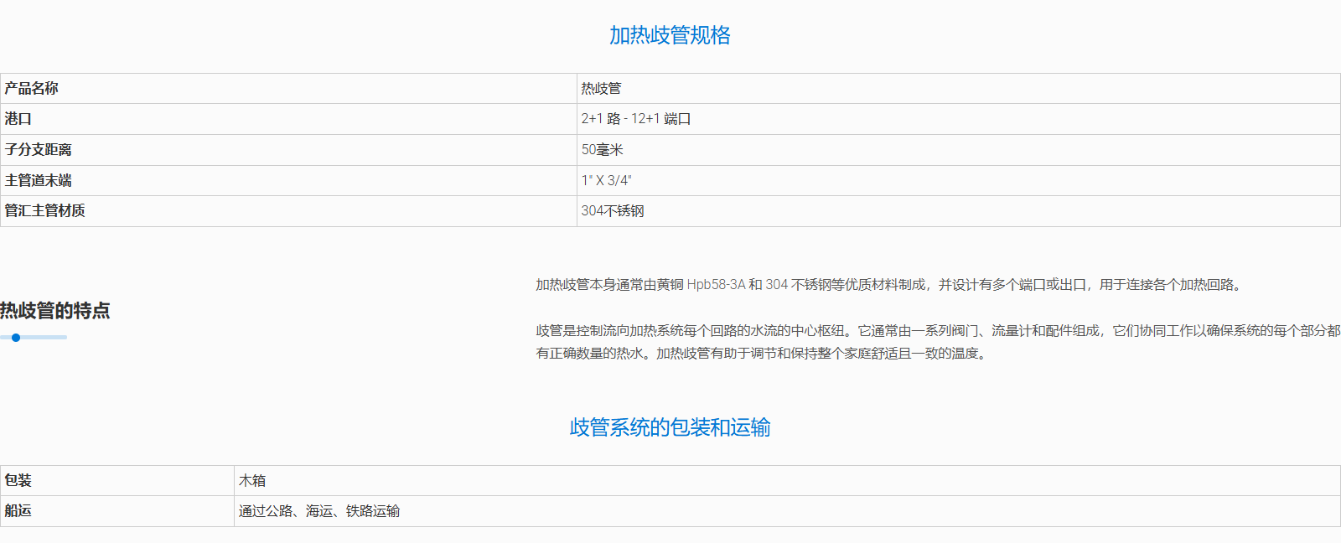Click the 热歧管 value cell
The image size is (1341, 543).
click(x=601, y=89)
